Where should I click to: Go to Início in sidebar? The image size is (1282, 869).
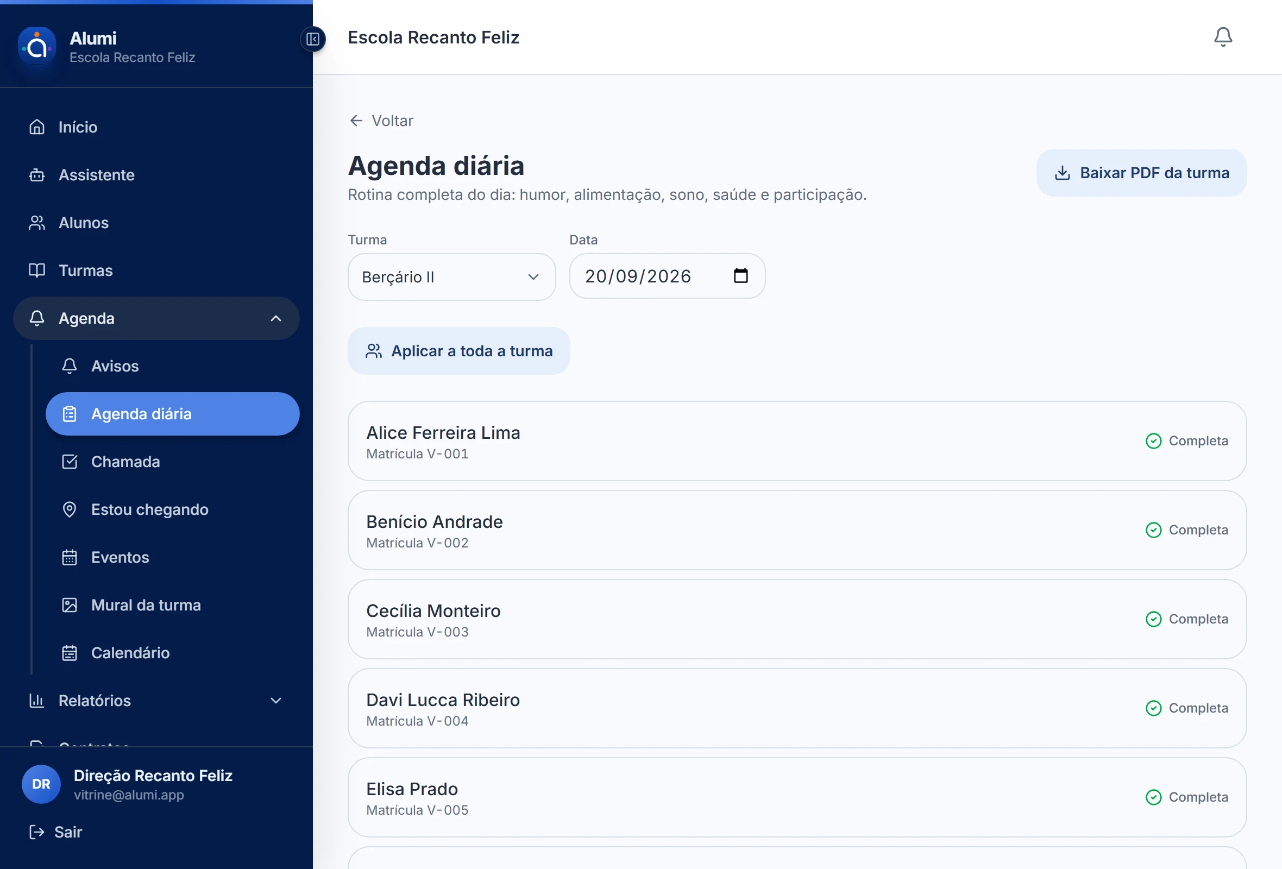click(156, 127)
